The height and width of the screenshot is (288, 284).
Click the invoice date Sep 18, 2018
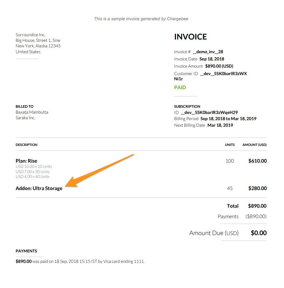click(212, 59)
